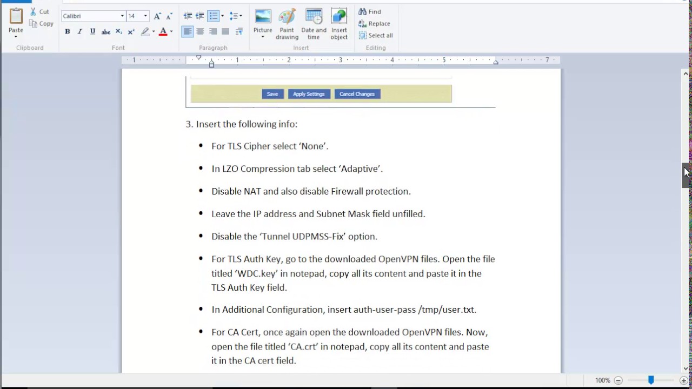Click the 100% zoom level text
Image resolution: width=692 pixels, height=389 pixels.
point(602,380)
